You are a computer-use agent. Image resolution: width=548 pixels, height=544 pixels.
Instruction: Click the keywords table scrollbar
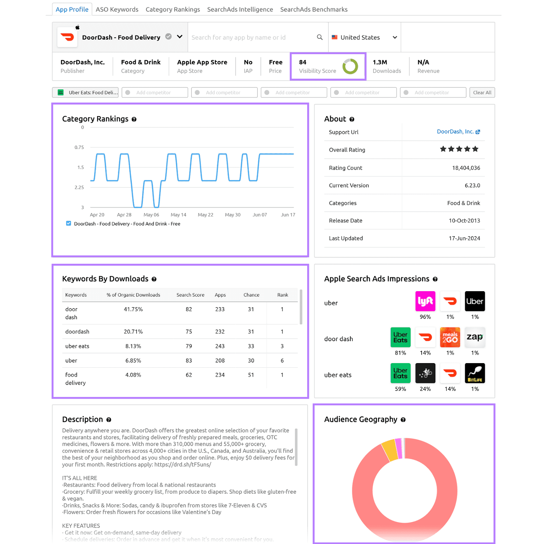pos(301,307)
